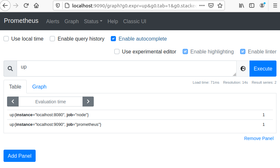The width and height of the screenshot is (280, 168).
Task: Step evaluation time forward with right chevron
Action: pyautogui.click(x=88, y=101)
